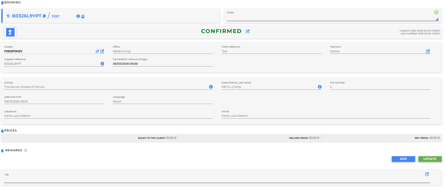Viewport: 446px width, 190px height.
Task: Click the Payment Details text
Action: [335, 51]
